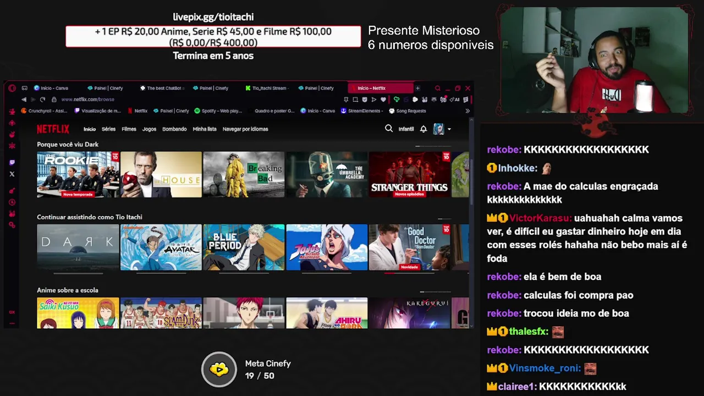Click the workspaces icon left of tabs
This screenshot has width=704, height=396.
coord(24,88)
